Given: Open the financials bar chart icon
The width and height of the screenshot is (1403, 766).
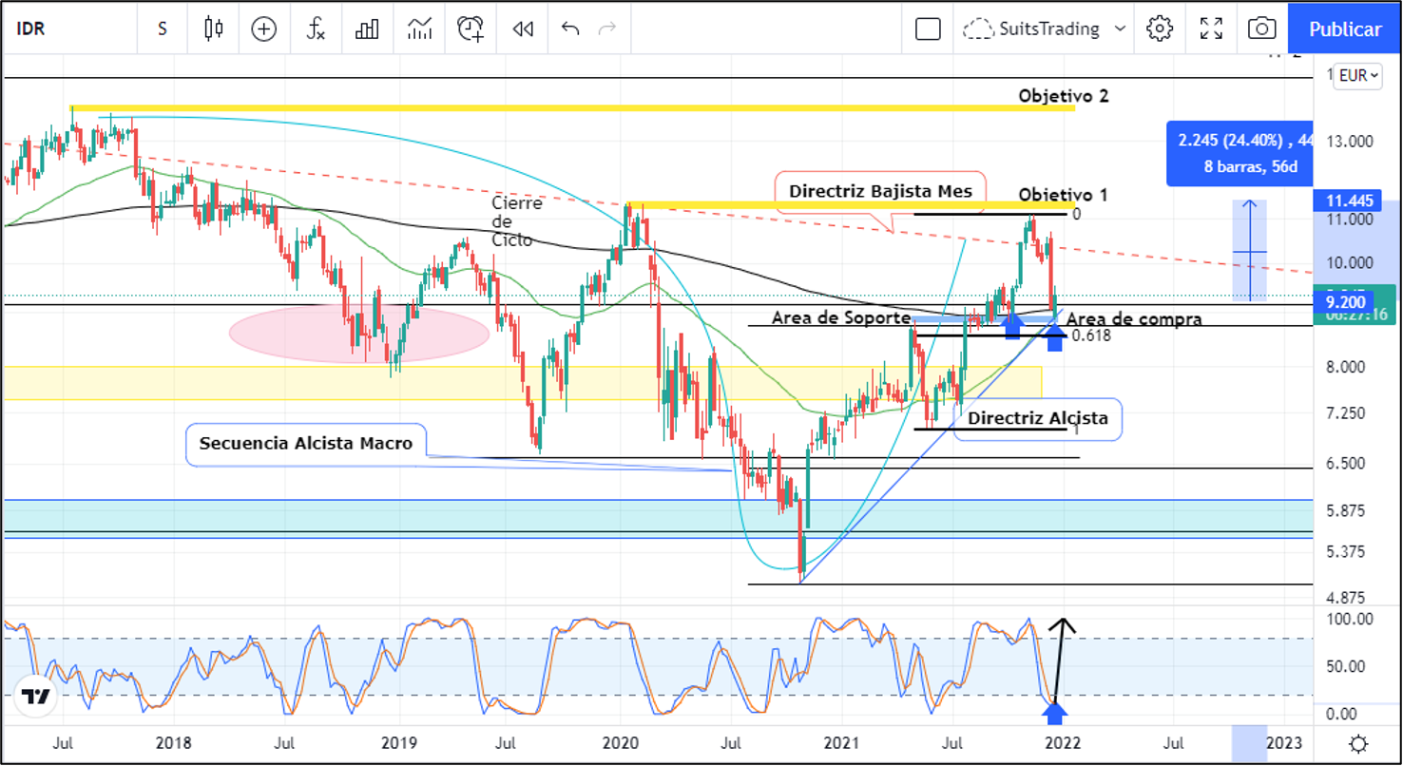Looking at the screenshot, I should pos(367,29).
